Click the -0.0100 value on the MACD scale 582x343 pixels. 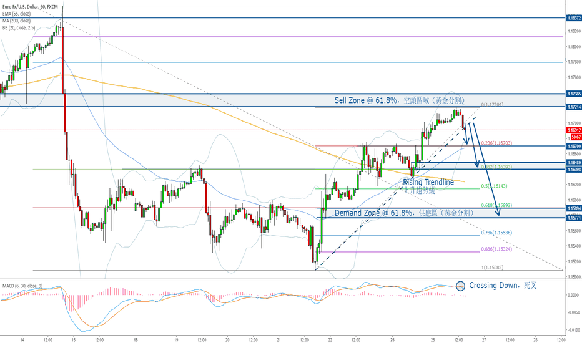click(575, 330)
